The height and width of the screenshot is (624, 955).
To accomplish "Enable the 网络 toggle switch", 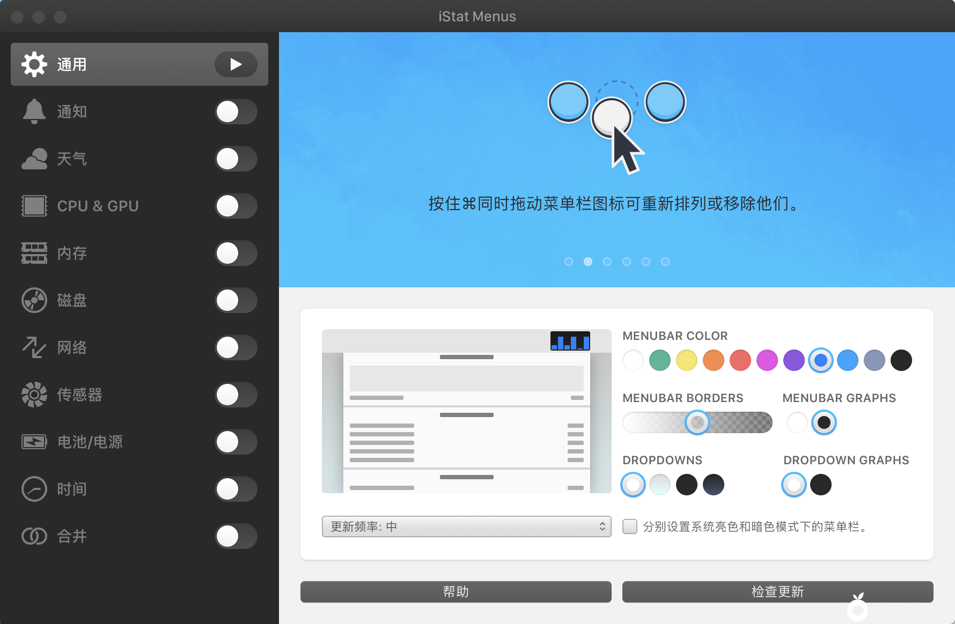I will pos(236,347).
